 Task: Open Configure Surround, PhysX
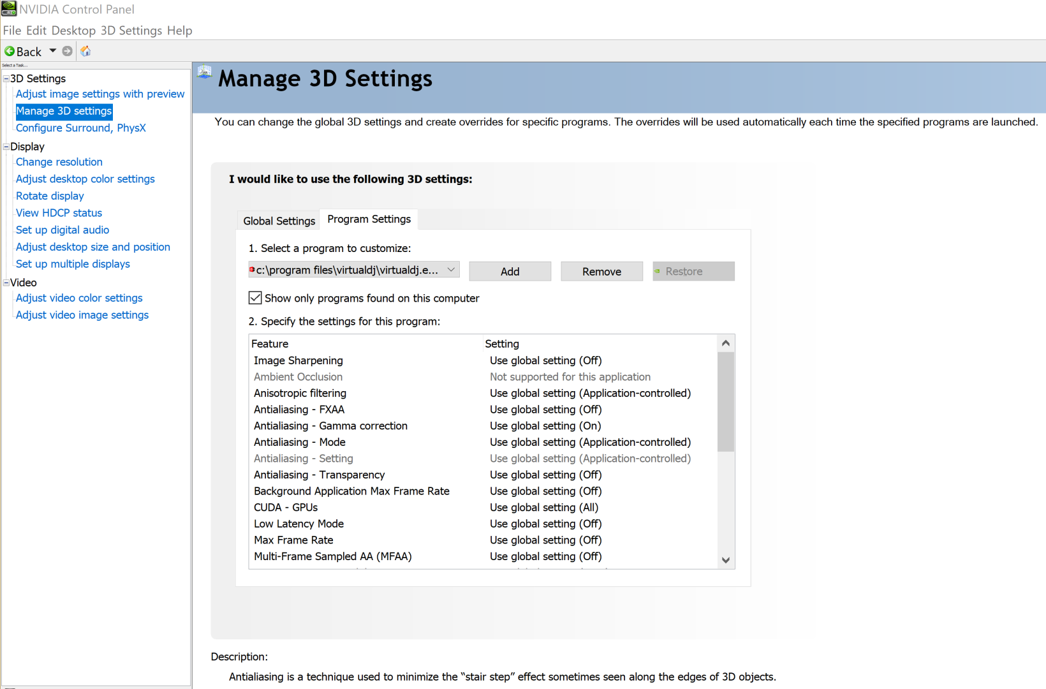[81, 128]
